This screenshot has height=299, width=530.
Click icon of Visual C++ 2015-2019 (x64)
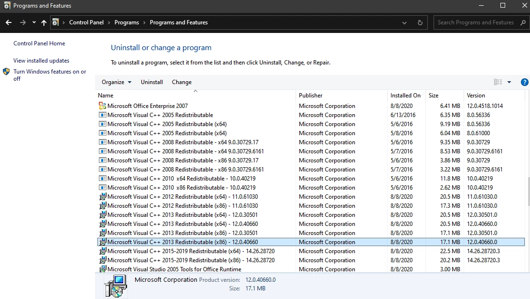102,251
